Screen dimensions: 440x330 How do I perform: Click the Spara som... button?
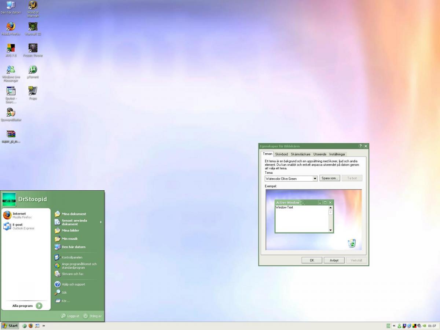[x=330, y=178]
